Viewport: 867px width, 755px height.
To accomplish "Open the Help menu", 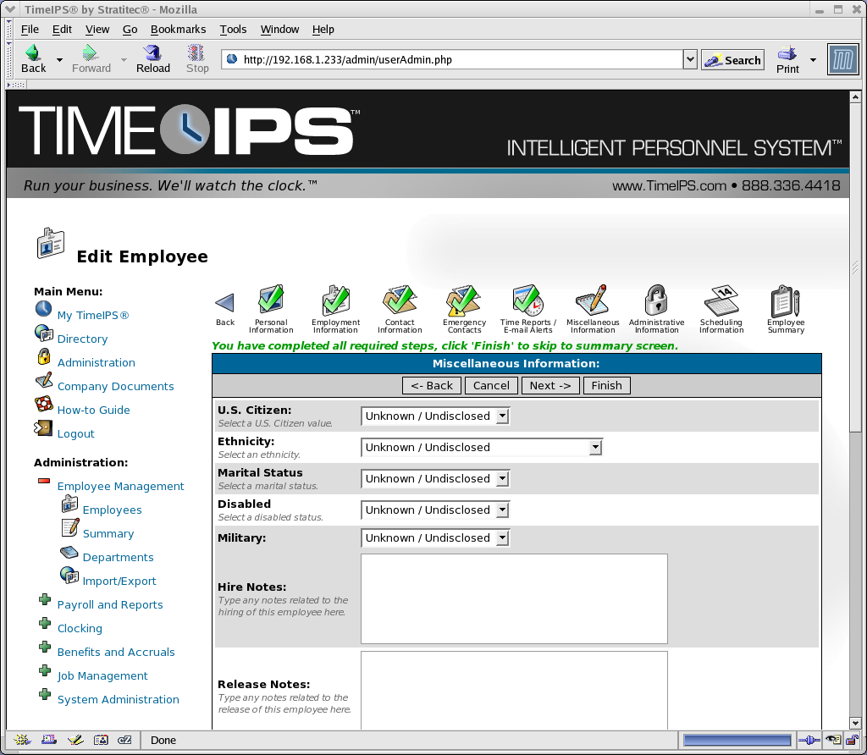I will point(323,30).
